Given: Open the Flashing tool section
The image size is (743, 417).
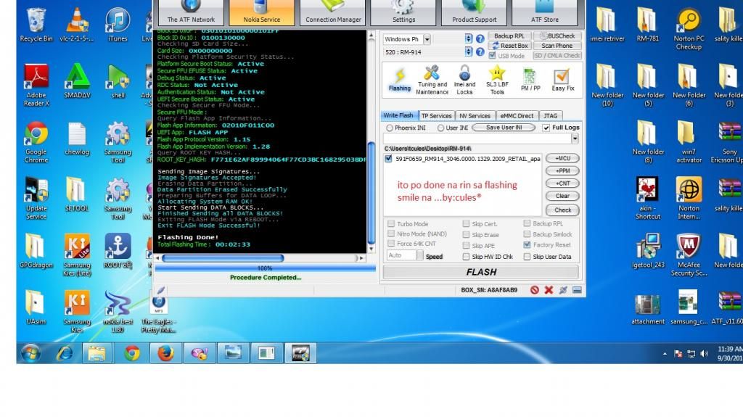Looking at the screenshot, I should click(x=399, y=78).
